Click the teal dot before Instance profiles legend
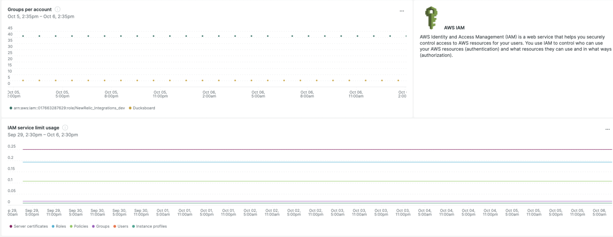 tap(134, 226)
